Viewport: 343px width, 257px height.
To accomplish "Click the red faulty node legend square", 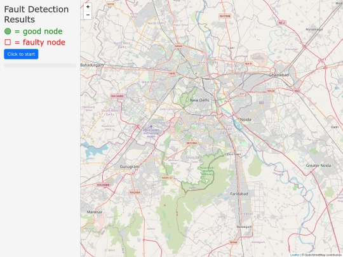I will [x=8, y=42].
